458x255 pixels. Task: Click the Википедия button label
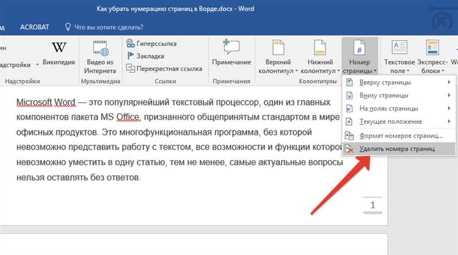pyautogui.click(x=59, y=62)
